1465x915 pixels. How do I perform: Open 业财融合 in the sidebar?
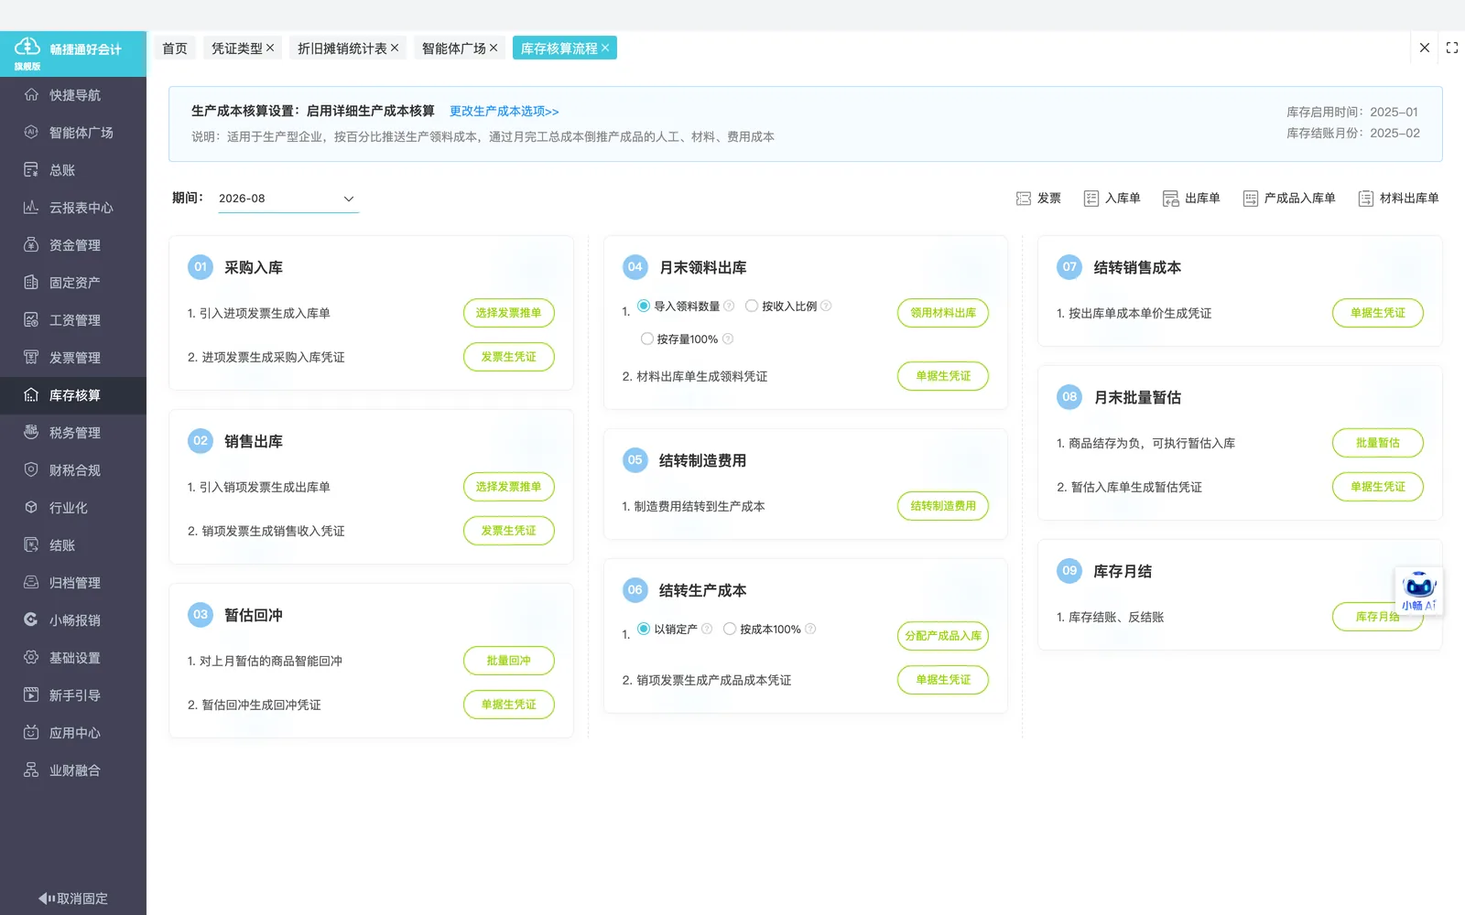tap(73, 770)
